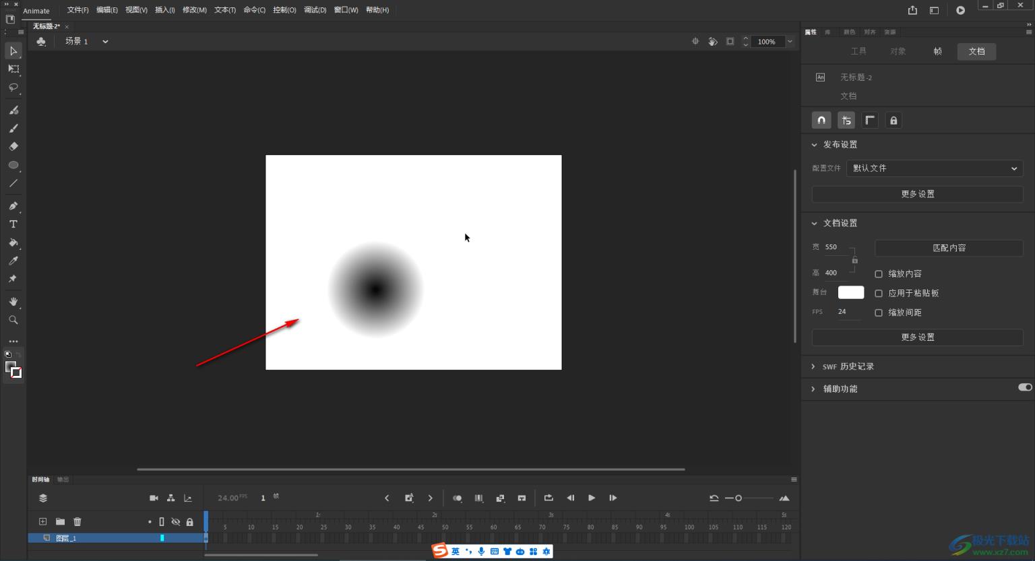Select the Text tool
The height and width of the screenshot is (561, 1035).
tap(13, 224)
